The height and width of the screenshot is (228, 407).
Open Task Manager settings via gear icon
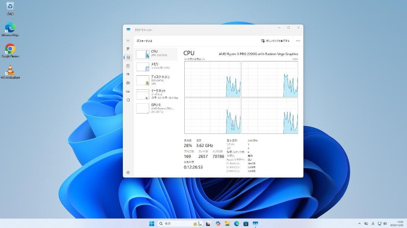tap(127, 171)
